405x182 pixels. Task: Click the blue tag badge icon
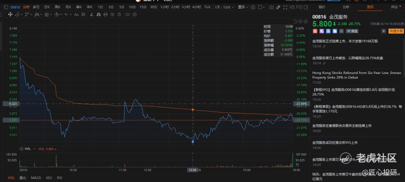[335, 31]
